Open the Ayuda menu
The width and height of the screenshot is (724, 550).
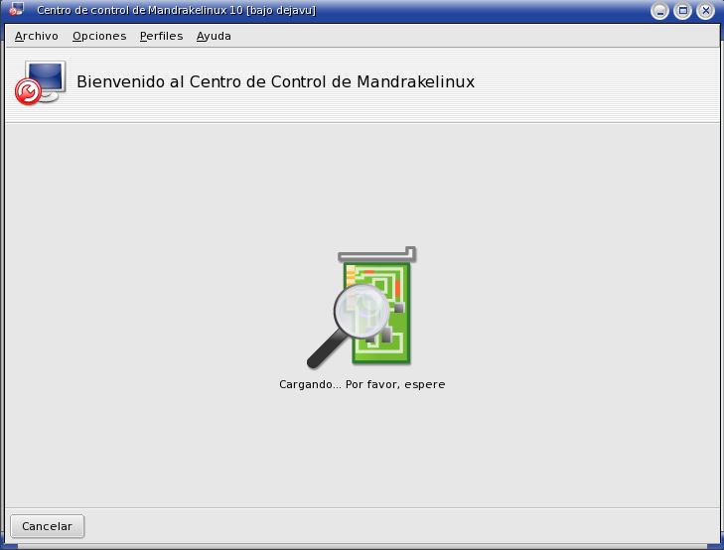pyautogui.click(x=214, y=36)
